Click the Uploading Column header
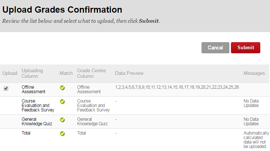The image size is (270, 151). (x=32, y=73)
